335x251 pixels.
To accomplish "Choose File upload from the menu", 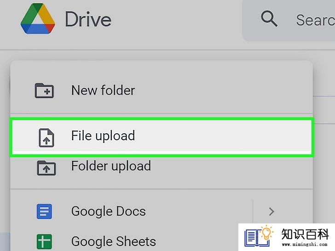I will tap(162, 137).
